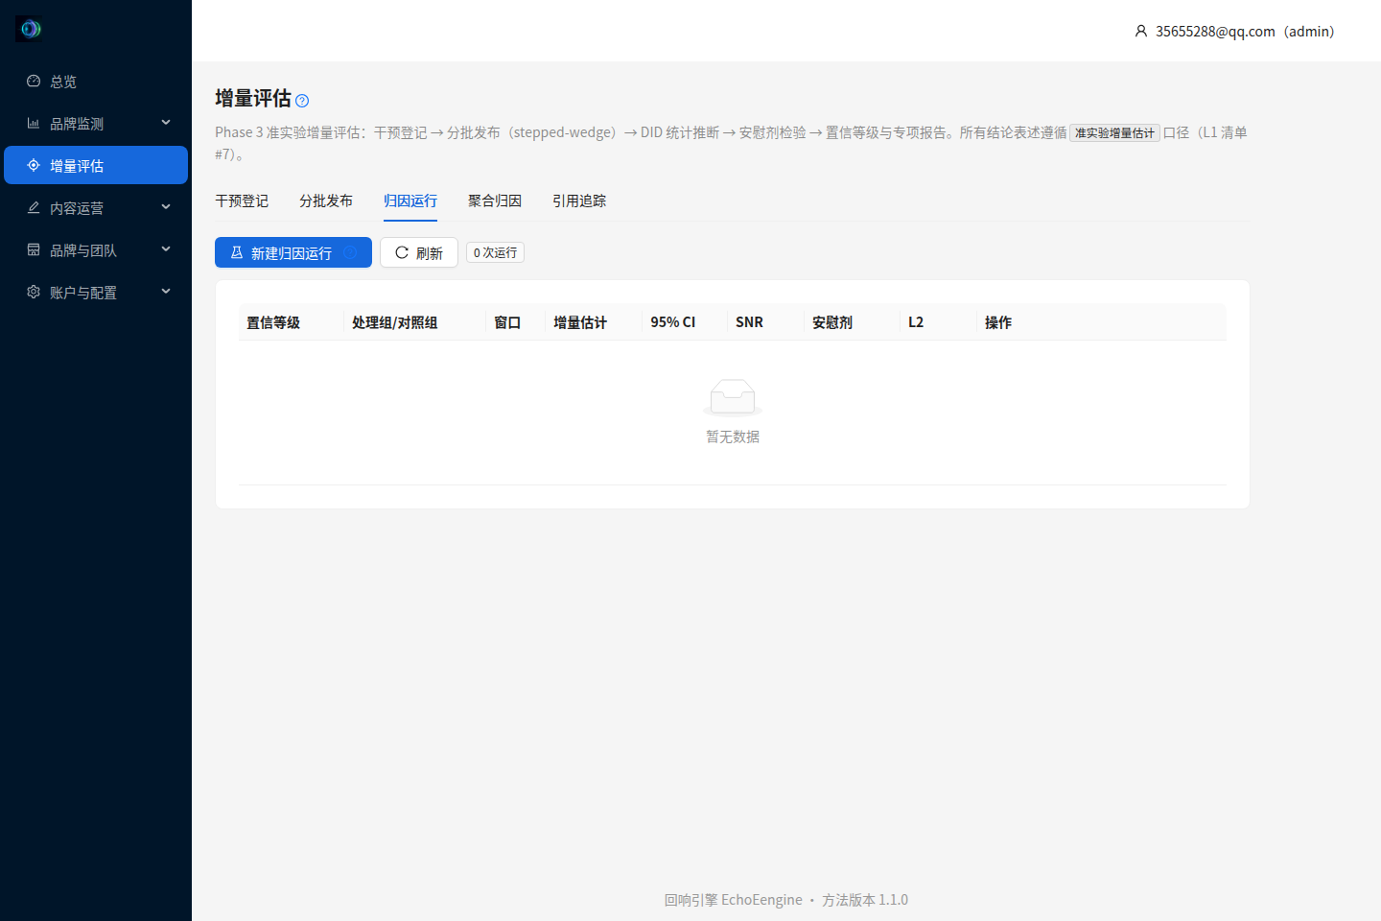The height and width of the screenshot is (921, 1381).
Task: Expand 账户与配置 submenu chevron
Action: [x=166, y=292]
